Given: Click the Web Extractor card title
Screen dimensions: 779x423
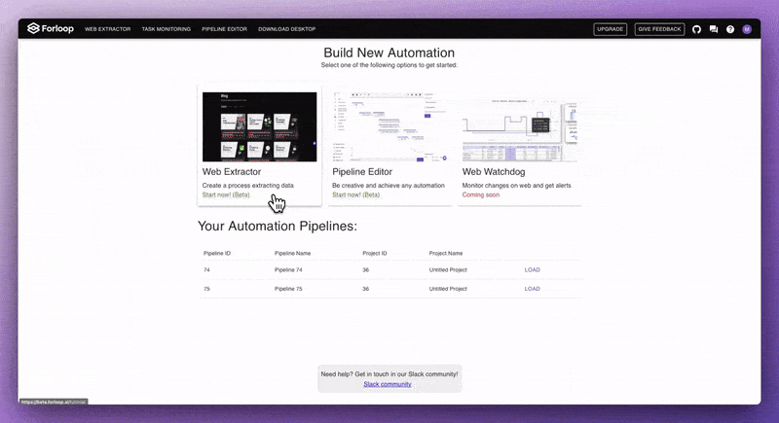Looking at the screenshot, I should click(232, 171).
